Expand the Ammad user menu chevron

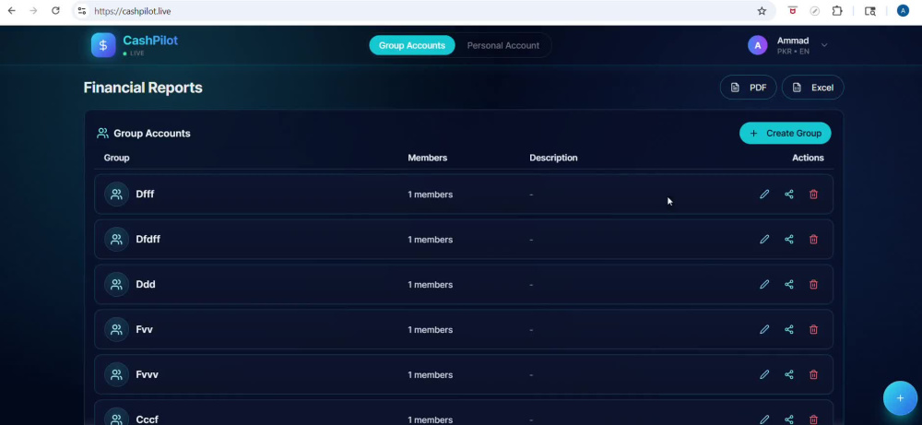(823, 45)
